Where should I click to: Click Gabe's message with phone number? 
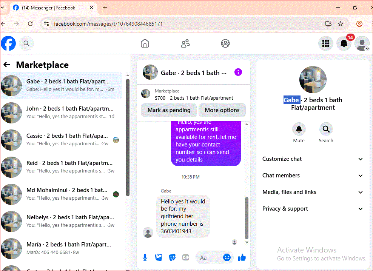point(183,216)
